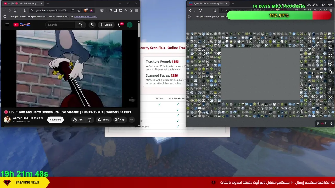Zoom in on the jigsaw puzzle

pos(330,64)
